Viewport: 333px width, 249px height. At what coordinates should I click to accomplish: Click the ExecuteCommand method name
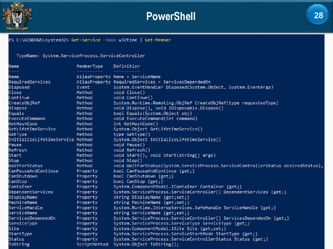click(x=27, y=118)
